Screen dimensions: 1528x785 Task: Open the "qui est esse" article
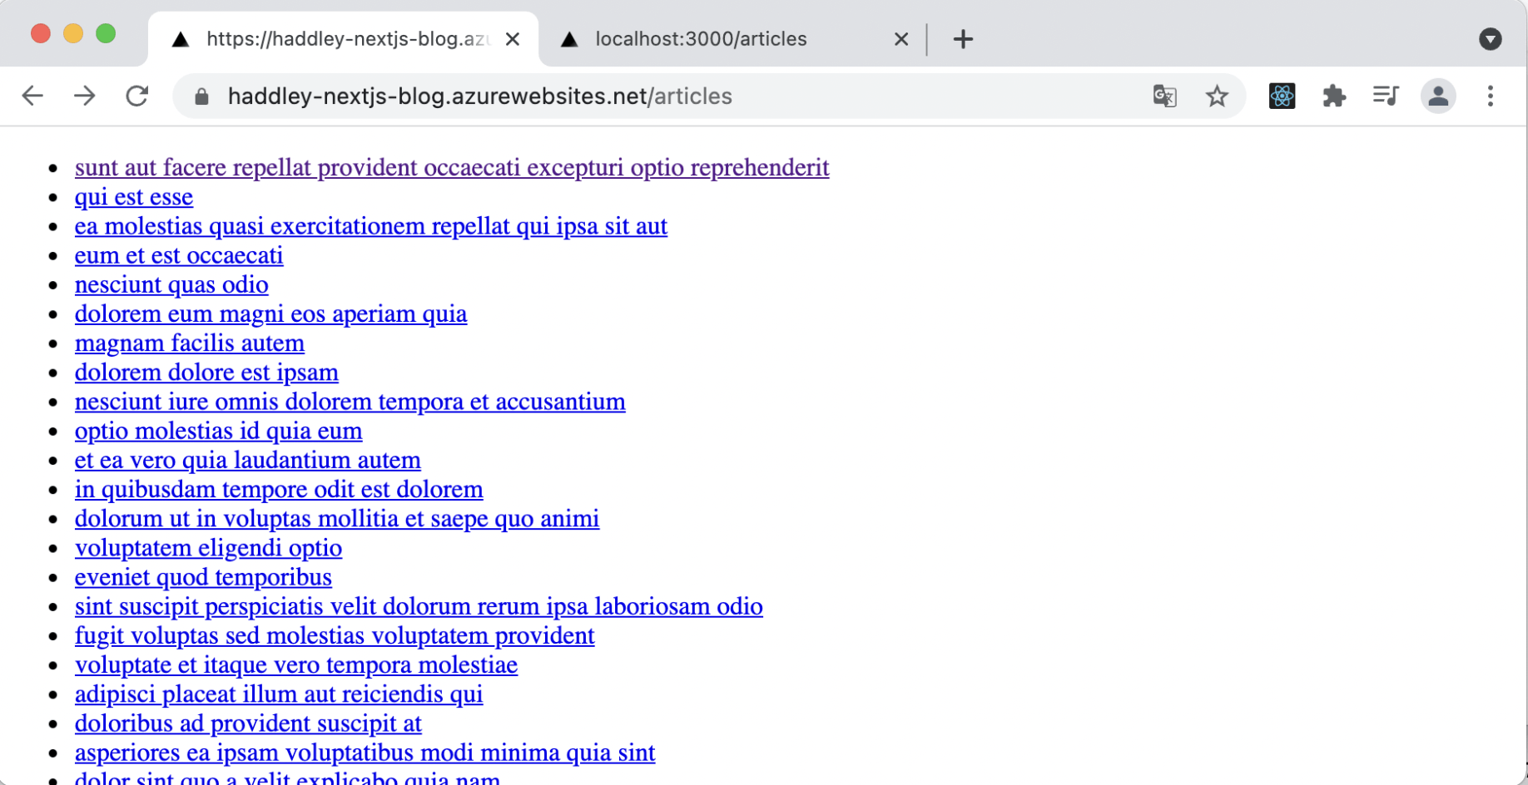134,197
